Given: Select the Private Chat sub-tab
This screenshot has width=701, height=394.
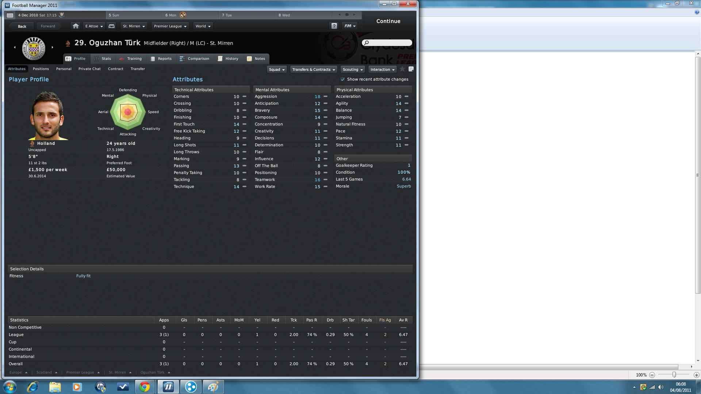Looking at the screenshot, I should (x=89, y=69).
